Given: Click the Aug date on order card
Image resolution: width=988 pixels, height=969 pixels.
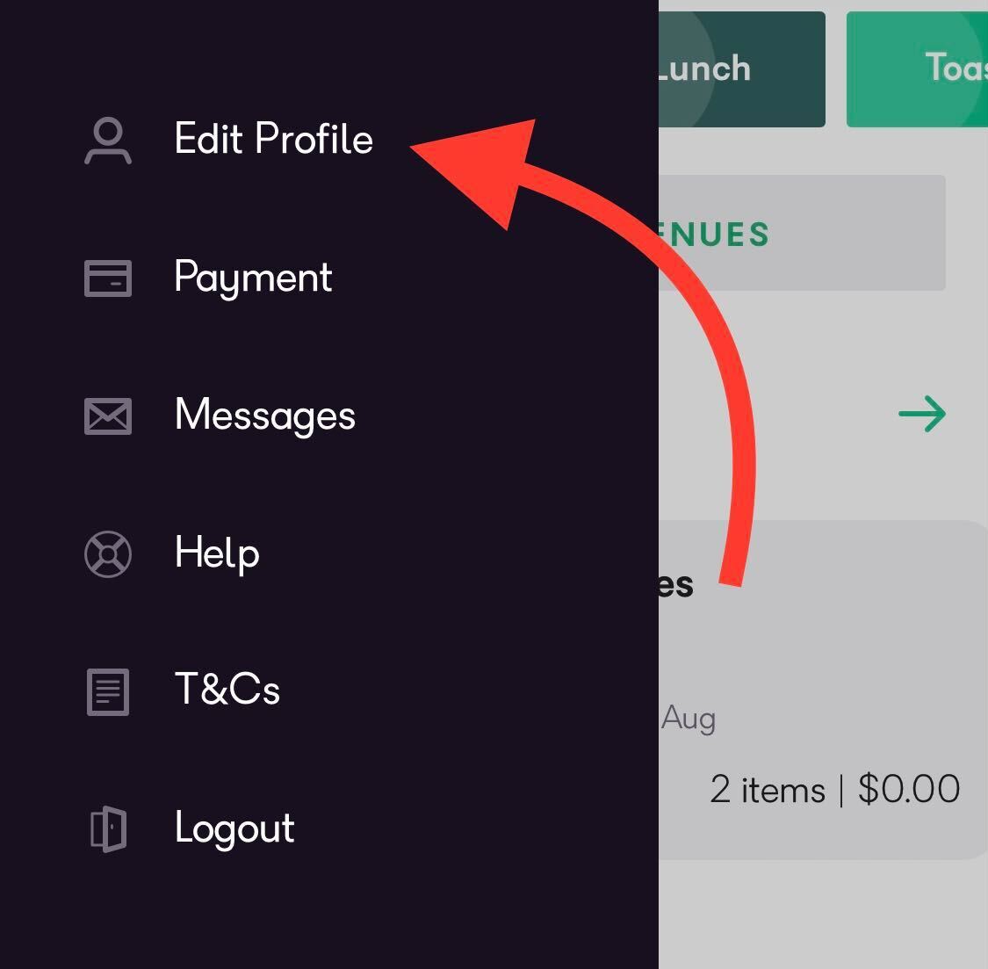Looking at the screenshot, I should tap(689, 718).
